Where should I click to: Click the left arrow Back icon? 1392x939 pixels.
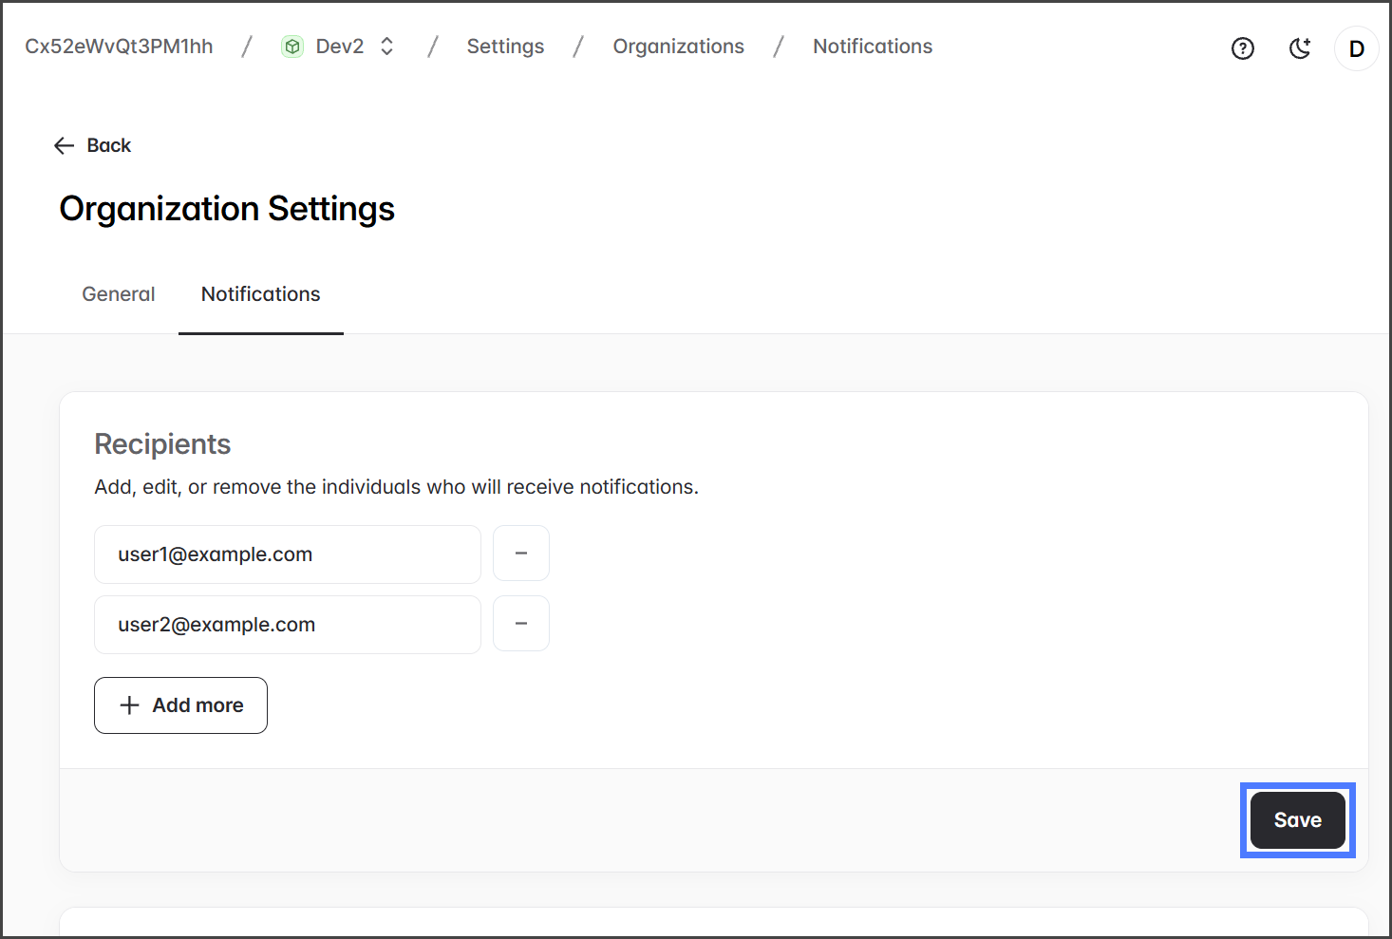click(x=64, y=145)
